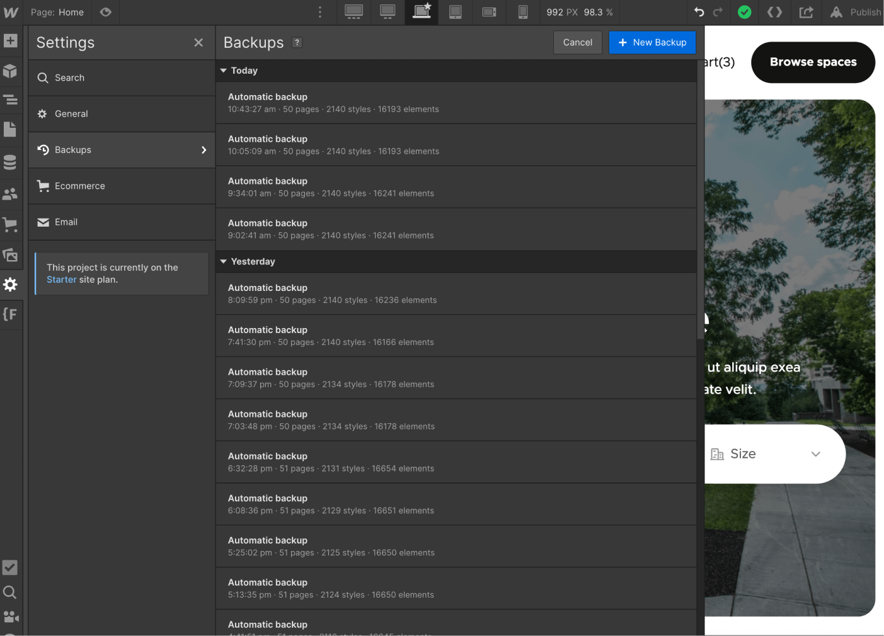Select the 6:32:28 pm automatic backup
The image size is (884, 636).
[x=456, y=462]
